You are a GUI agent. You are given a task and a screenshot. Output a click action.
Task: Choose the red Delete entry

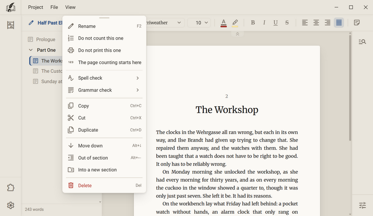point(104,186)
